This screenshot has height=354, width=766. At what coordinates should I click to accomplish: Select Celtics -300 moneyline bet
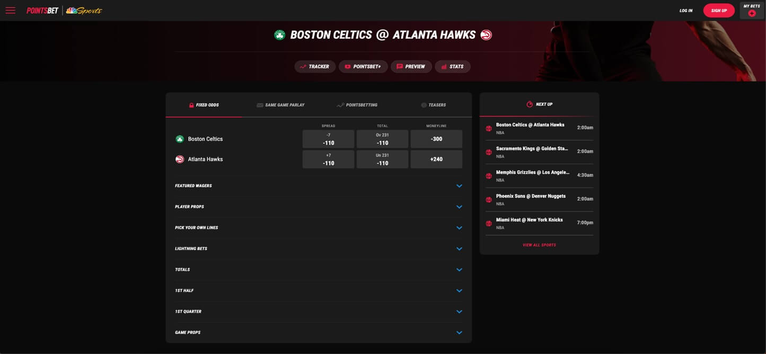[436, 139]
